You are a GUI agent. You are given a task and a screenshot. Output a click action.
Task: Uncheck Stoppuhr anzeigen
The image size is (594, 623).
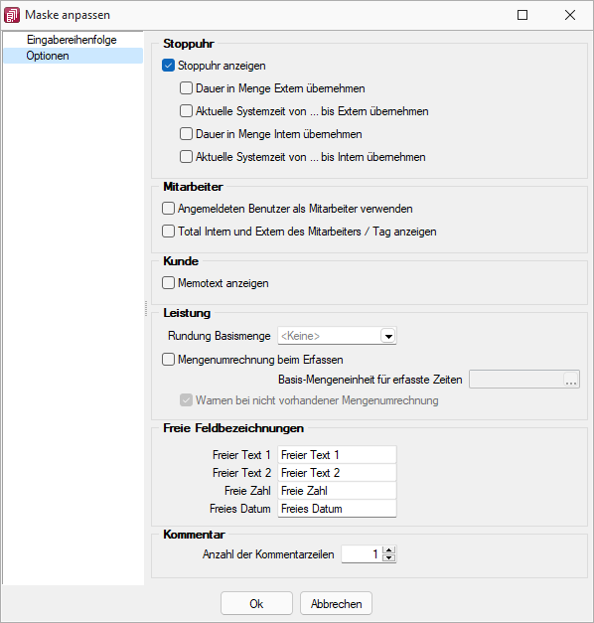click(x=169, y=66)
